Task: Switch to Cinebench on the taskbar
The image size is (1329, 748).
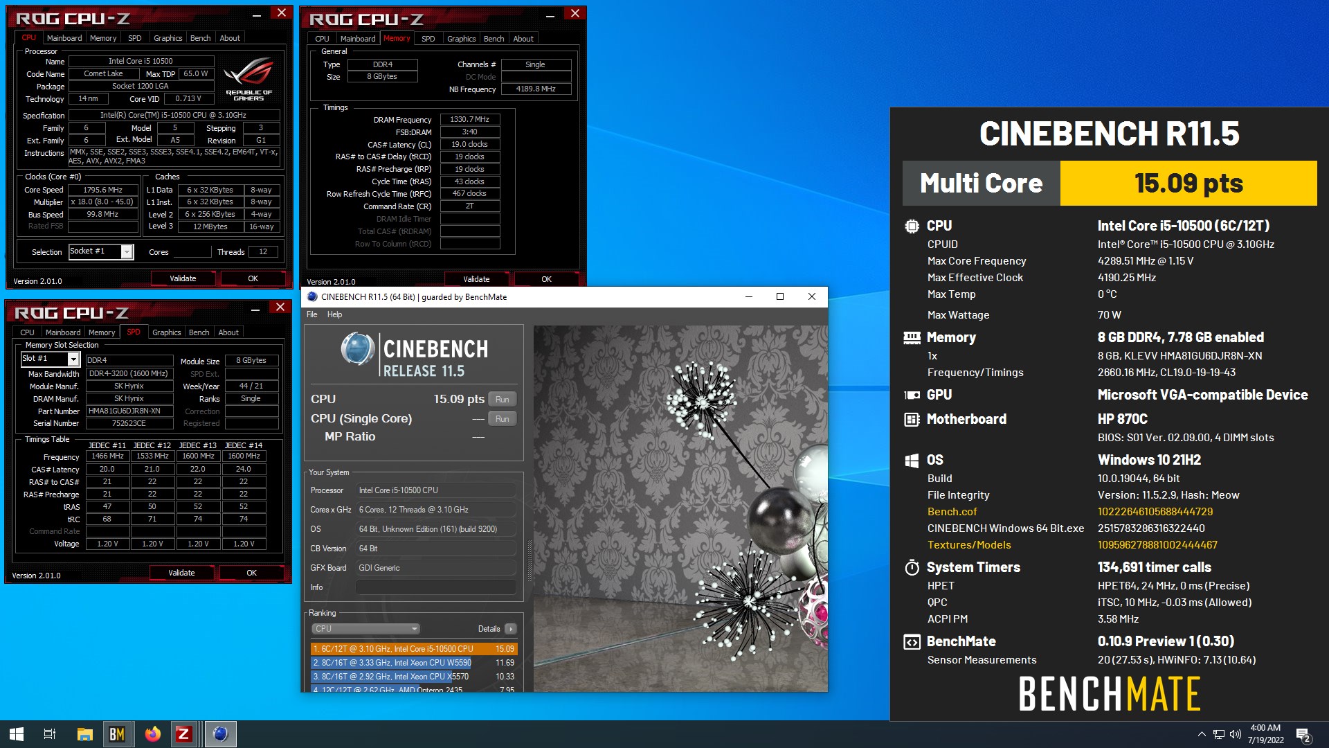Action: click(x=220, y=734)
